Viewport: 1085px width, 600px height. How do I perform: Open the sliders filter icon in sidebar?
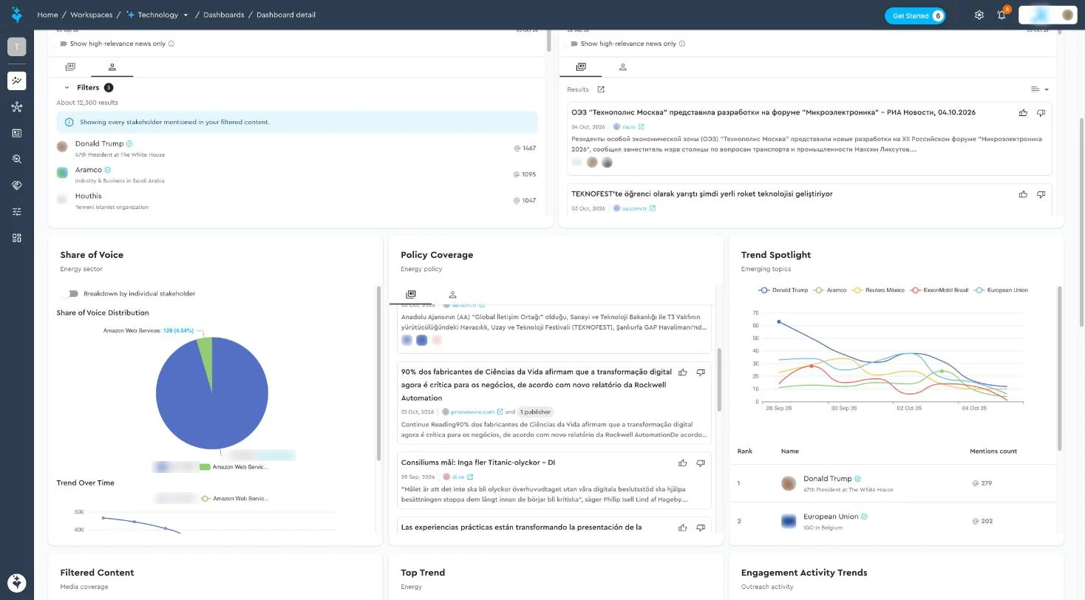pyautogui.click(x=16, y=211)
